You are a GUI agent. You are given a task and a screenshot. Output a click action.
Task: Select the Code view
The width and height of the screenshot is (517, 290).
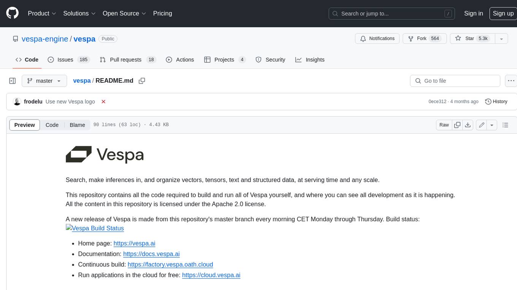(x=52, y=125)
